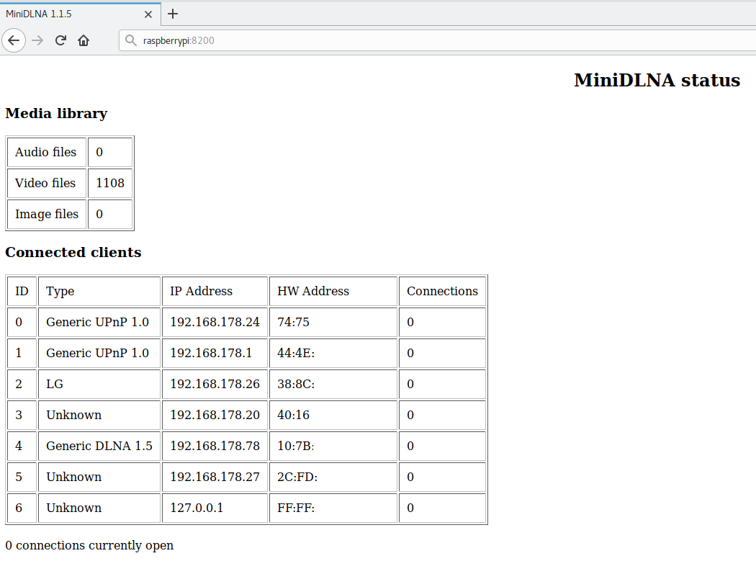This screenshot has height=561, width=756.
Task: Click the 1108 video count value
Action: point(110,184)
